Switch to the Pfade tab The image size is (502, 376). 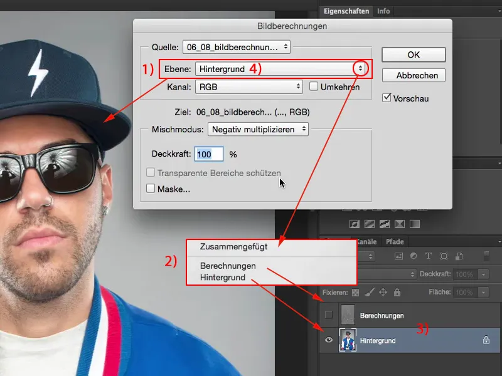click(395, 242)
